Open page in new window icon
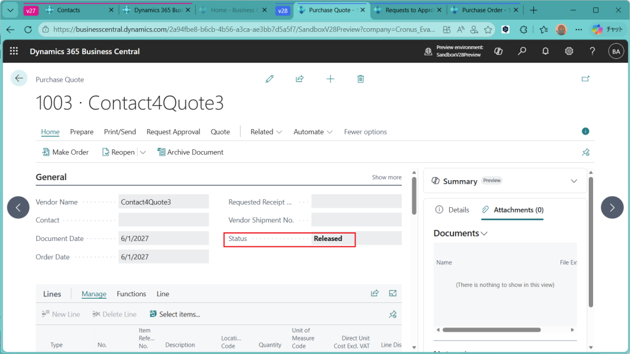Screen dimensions: 630x354 [585, 79]
